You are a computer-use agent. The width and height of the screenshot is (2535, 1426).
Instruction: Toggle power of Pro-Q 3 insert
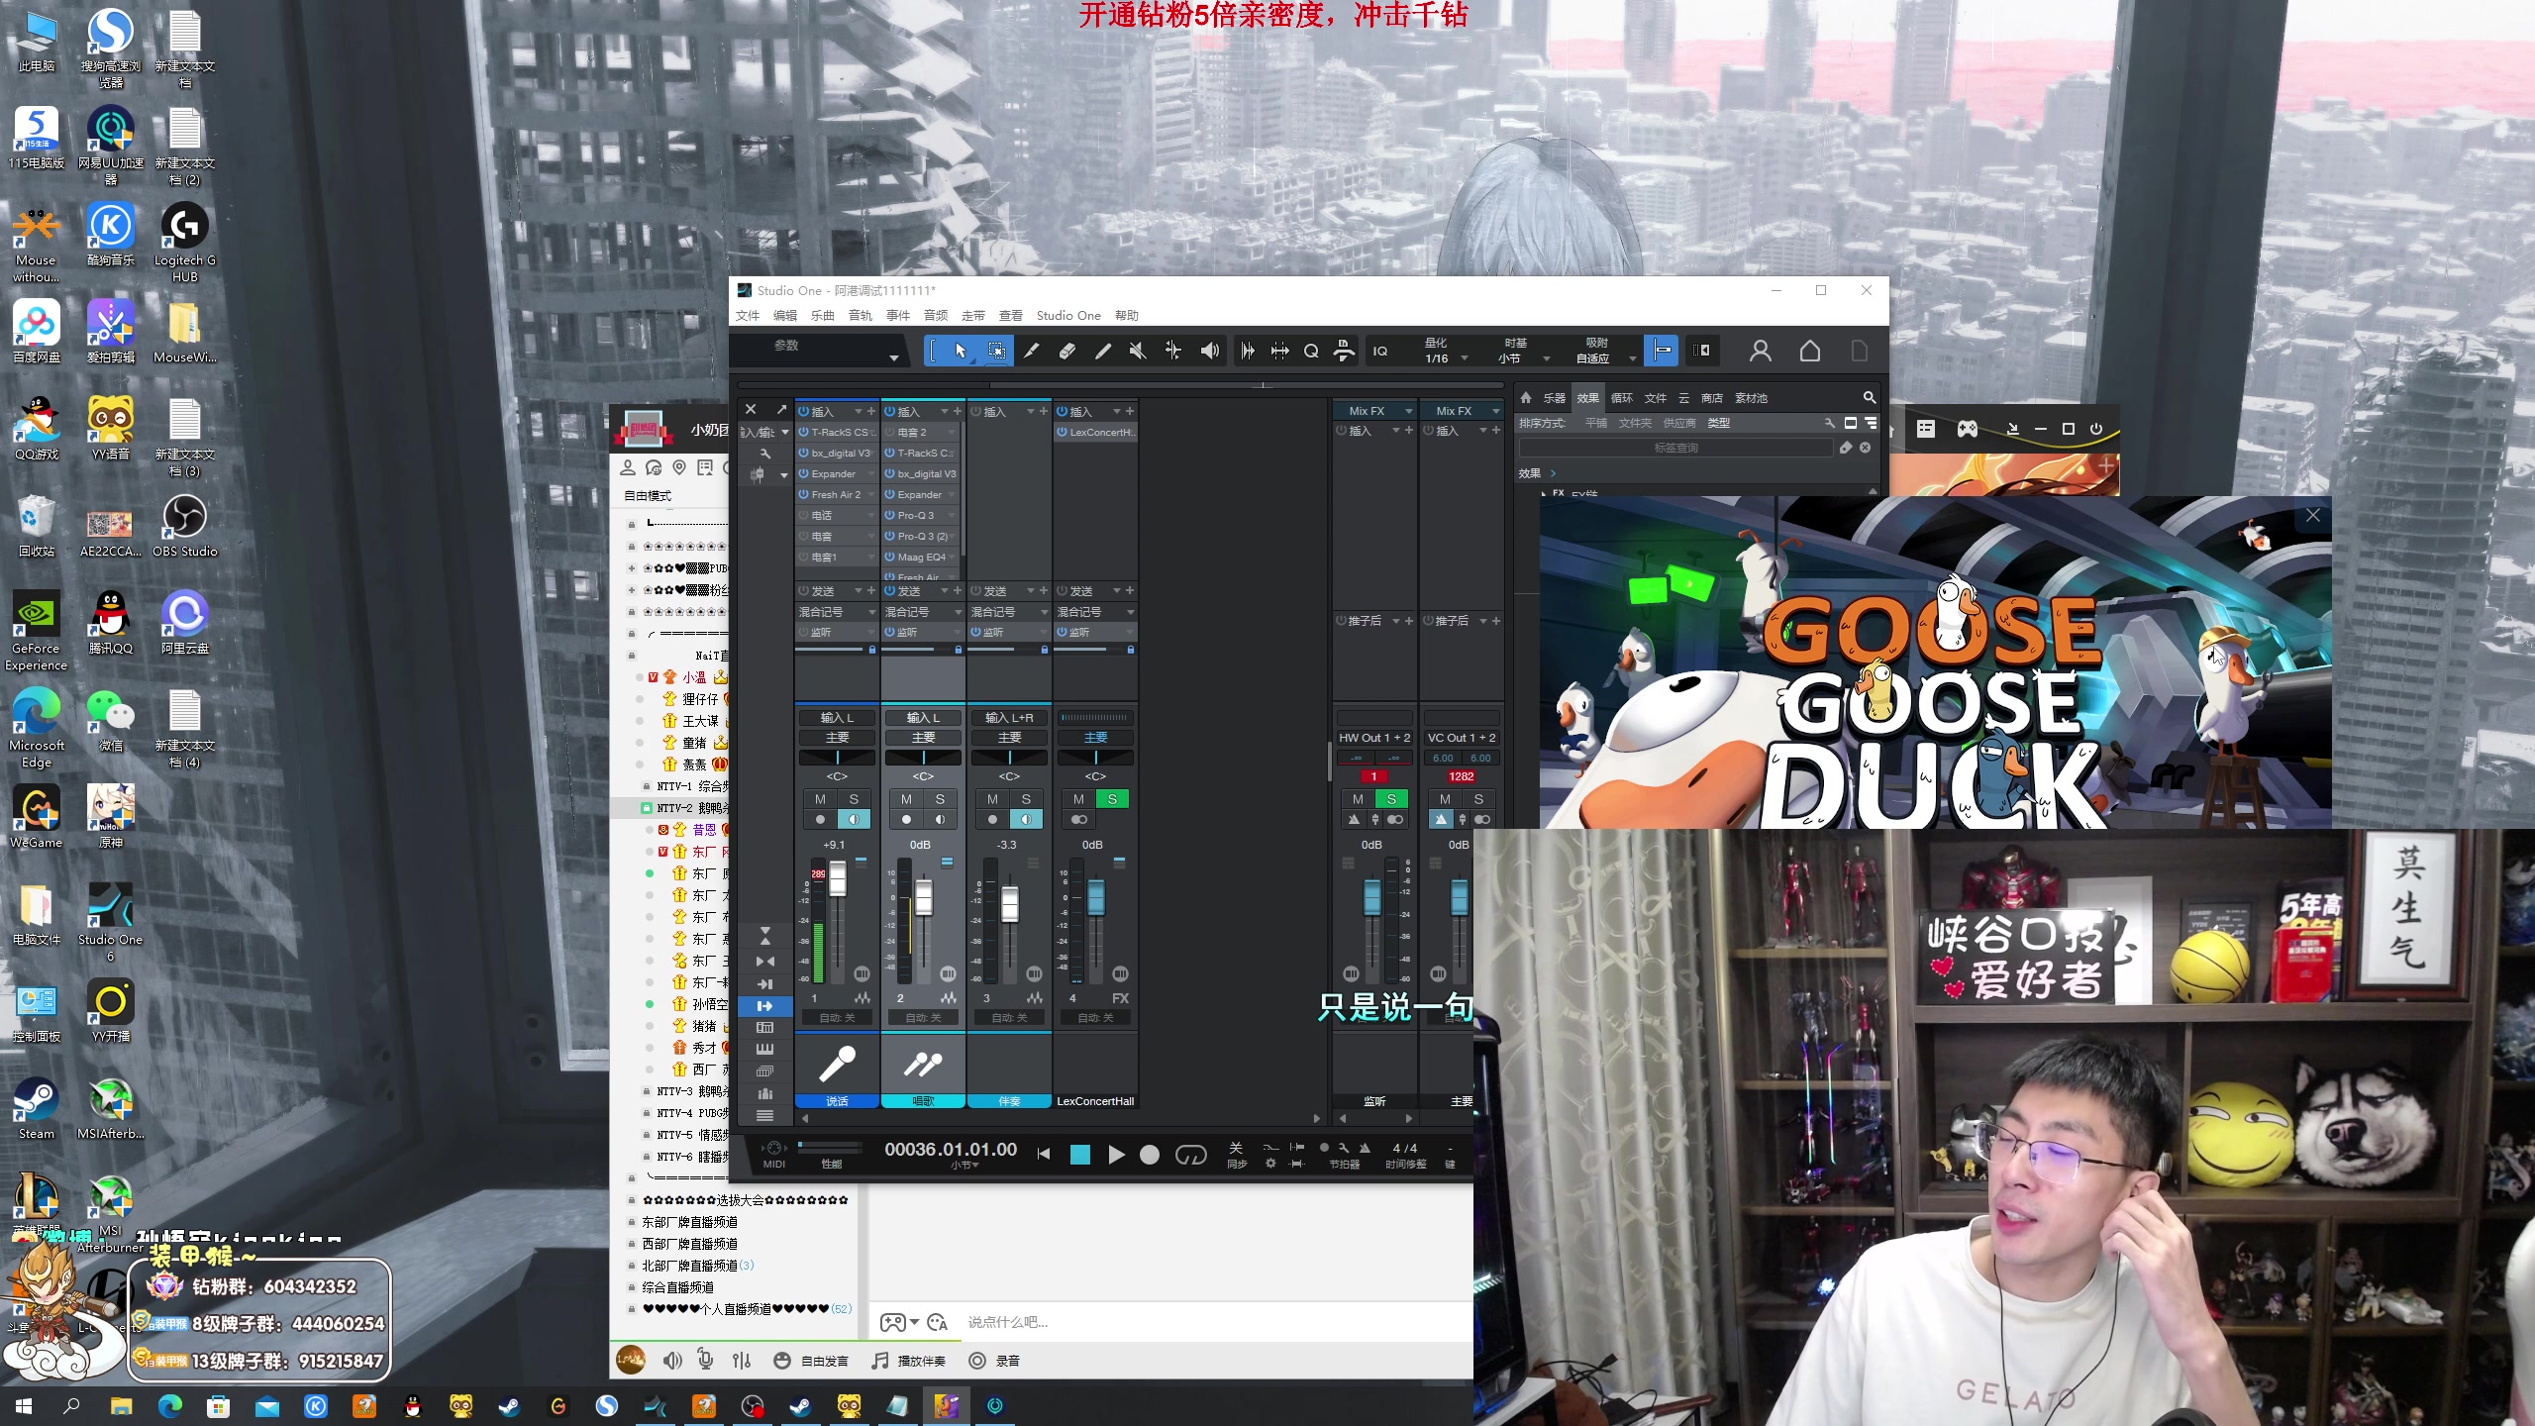890,515
